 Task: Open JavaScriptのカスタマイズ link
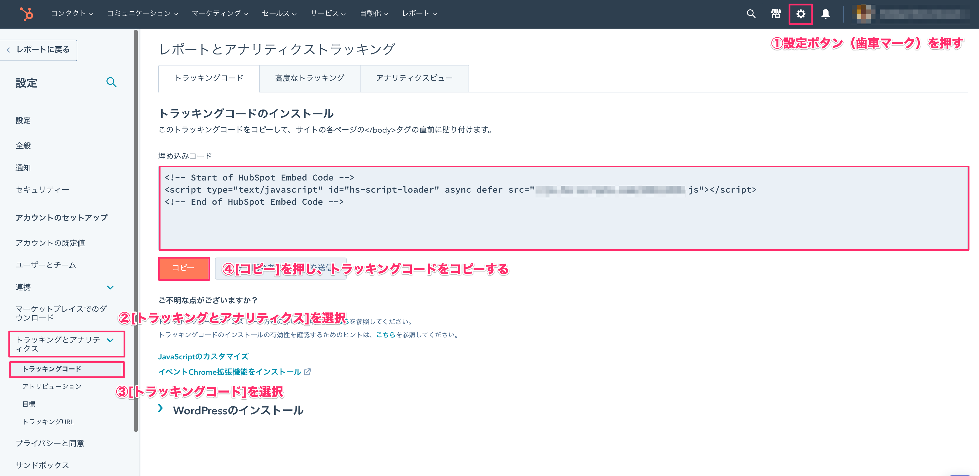pyautogui.click(x=203, y=357)
